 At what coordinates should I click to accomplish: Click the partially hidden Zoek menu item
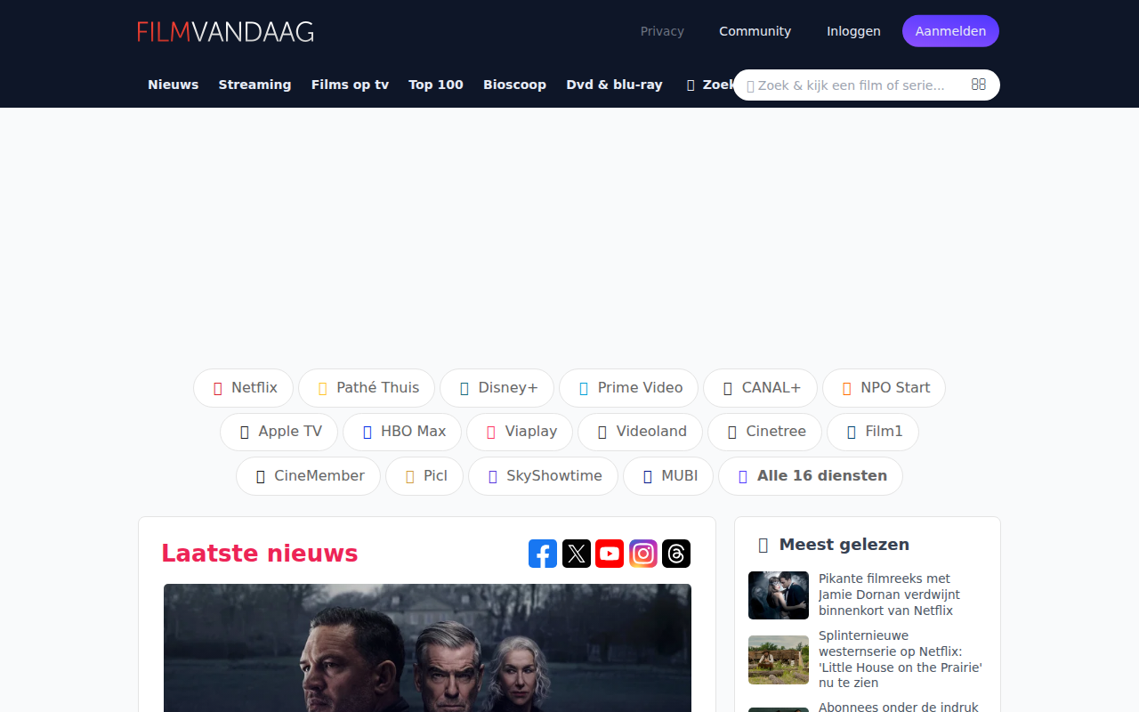point(711,85)
